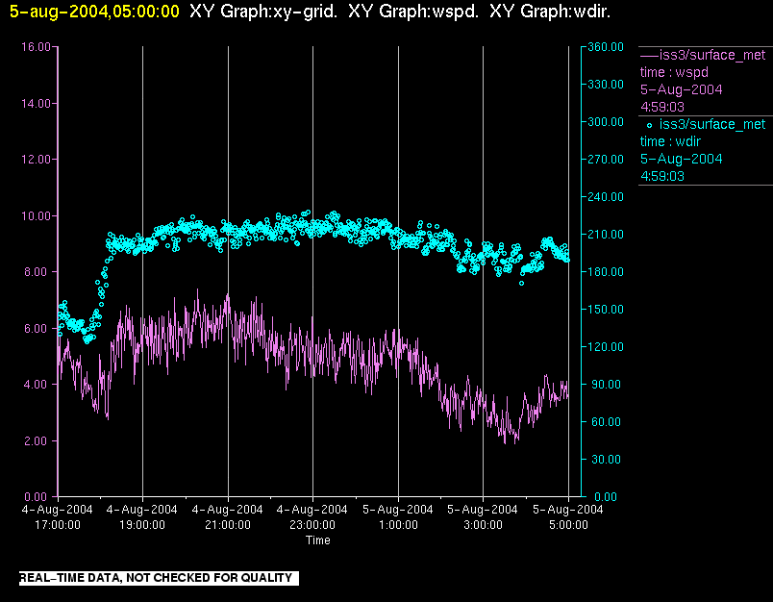Click the left axis label 16.00
Screen dimensions: 773x602
(36, 47)
